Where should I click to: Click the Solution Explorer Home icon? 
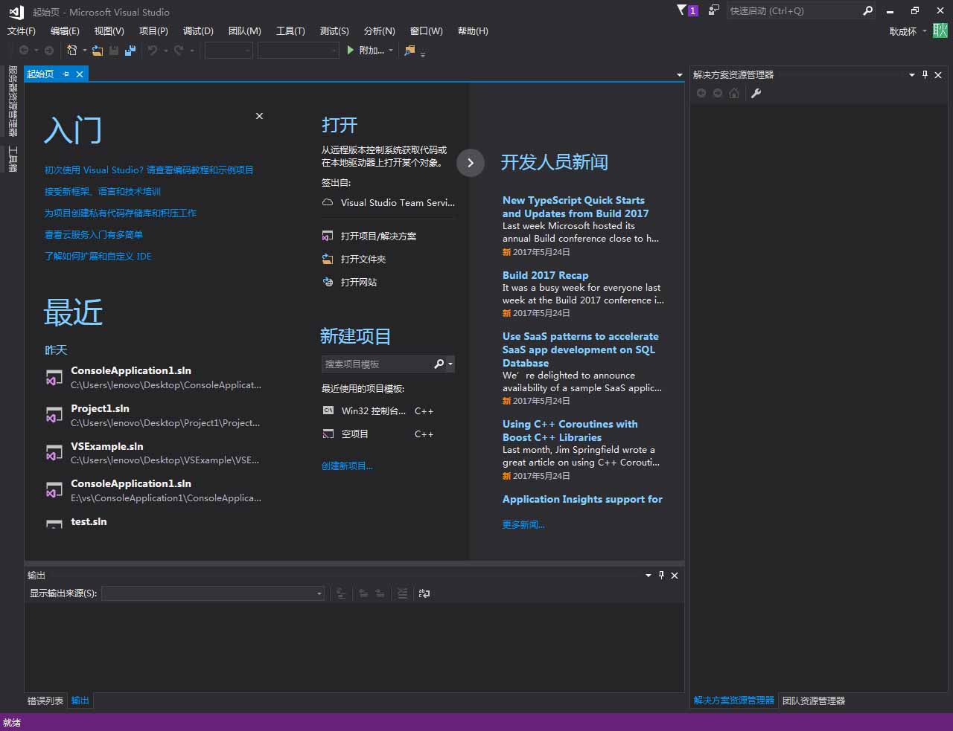734,93
